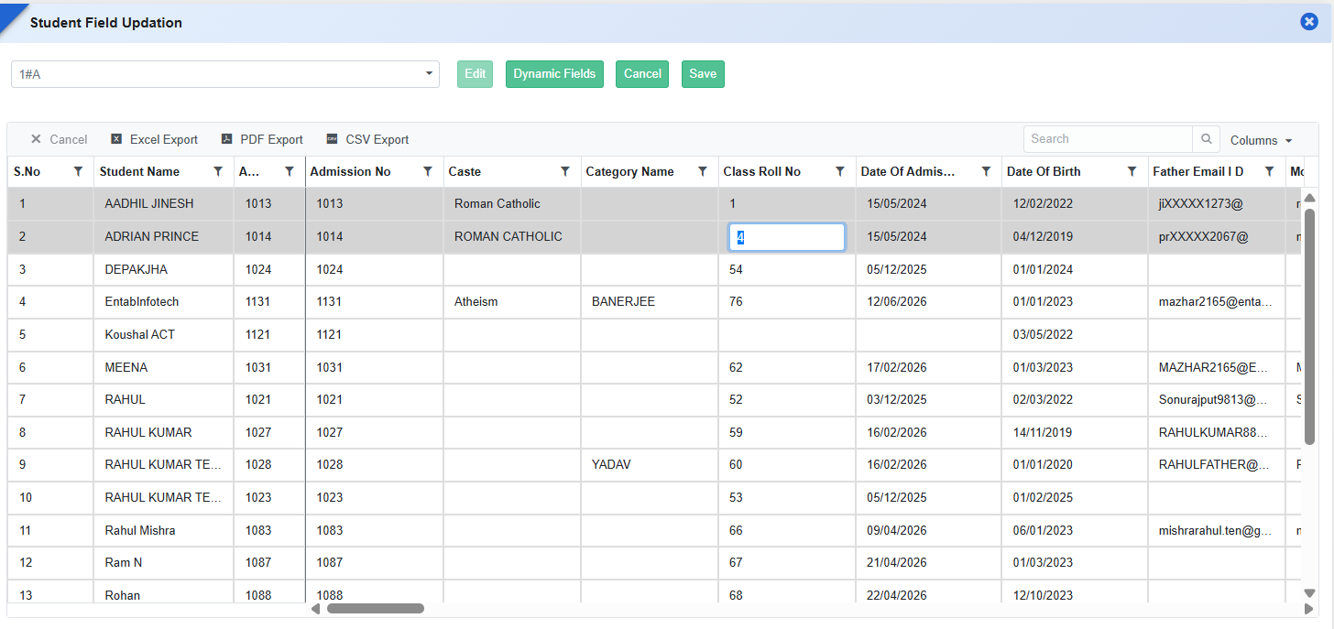Click the disabled Edit button
The height and width of the screenshot is (629, 1334).
coord(475,74)
